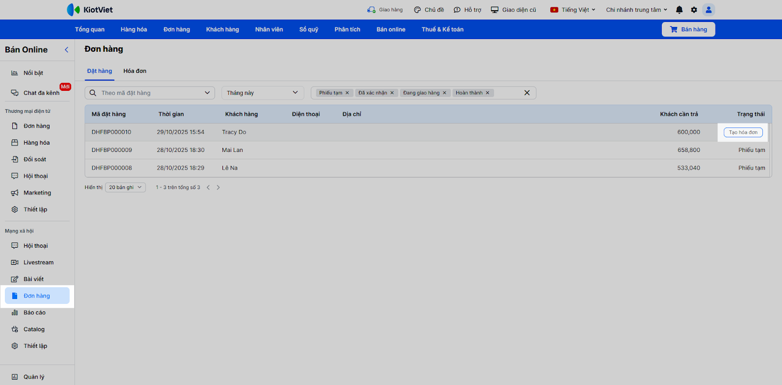The image size is (782, 385).
Task: Open the Thuế & Kế toán menu
Action: (443, 29)
